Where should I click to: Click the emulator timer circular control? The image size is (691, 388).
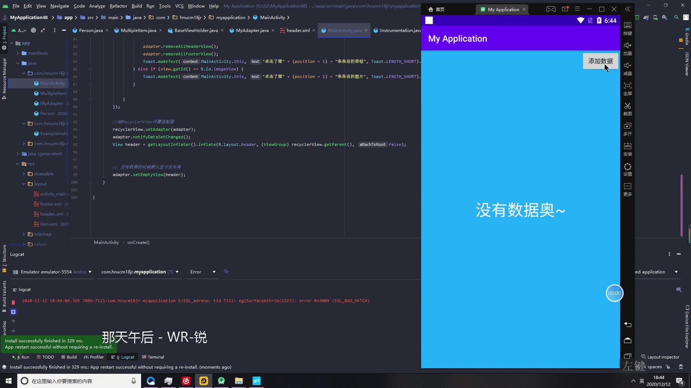(x=614, y=293)
